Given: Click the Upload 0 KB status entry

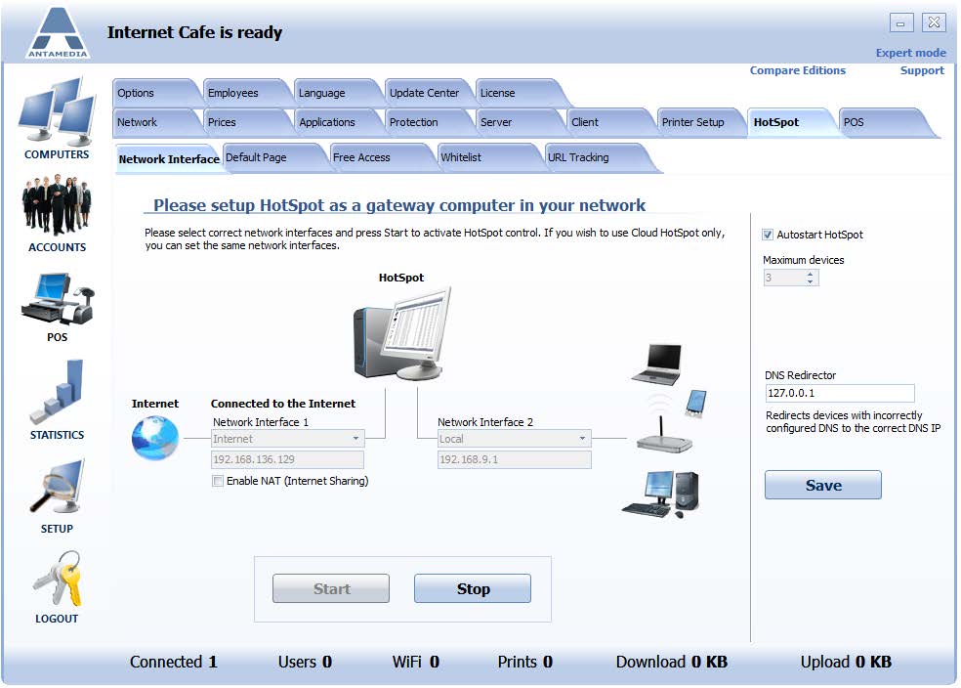Looking at the screenshot, I should (846, 662).
